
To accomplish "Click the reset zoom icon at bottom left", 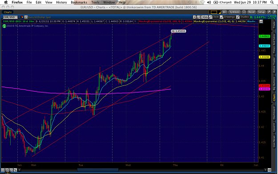I will click(x=15, y=170).
